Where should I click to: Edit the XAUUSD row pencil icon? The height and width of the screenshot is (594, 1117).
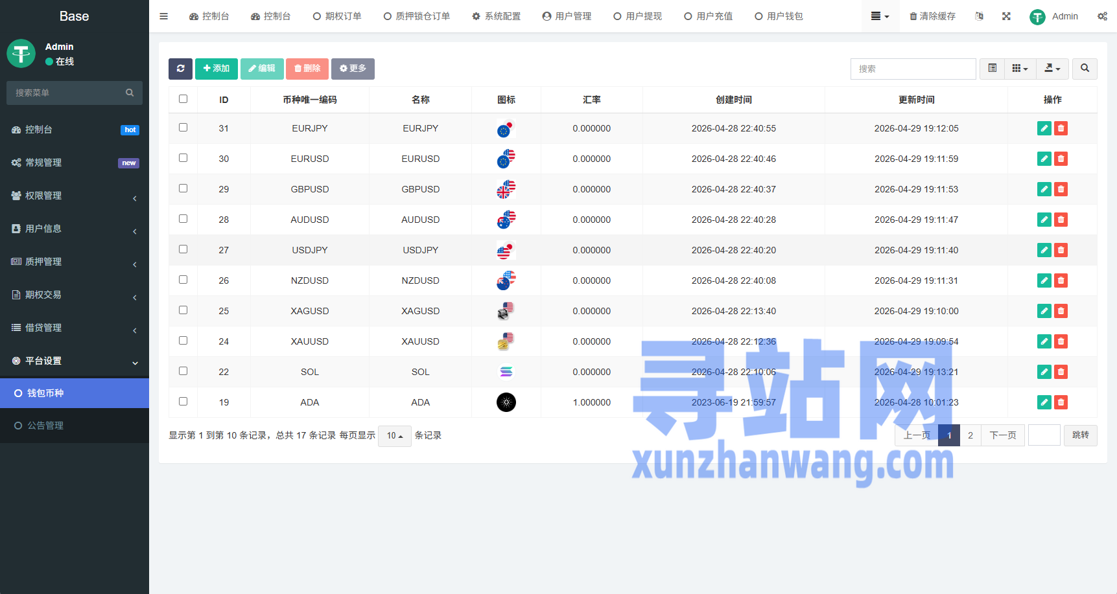[1044, 341]
